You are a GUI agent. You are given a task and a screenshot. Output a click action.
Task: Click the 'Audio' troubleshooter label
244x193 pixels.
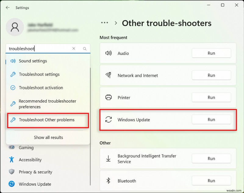pyautogui.click(x=123, y=53)
